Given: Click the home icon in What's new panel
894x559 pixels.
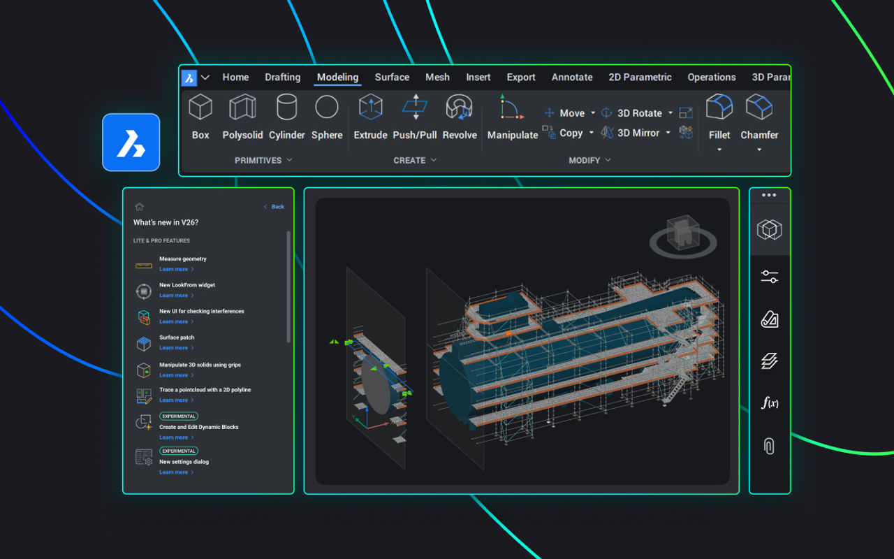Looking at the screenshot, I should [x=139, y=207].
